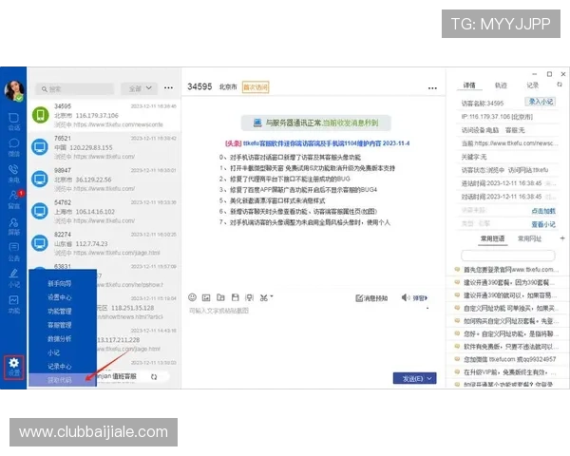Click refresh icon in details panel header
570x456 pixels.
560,85
